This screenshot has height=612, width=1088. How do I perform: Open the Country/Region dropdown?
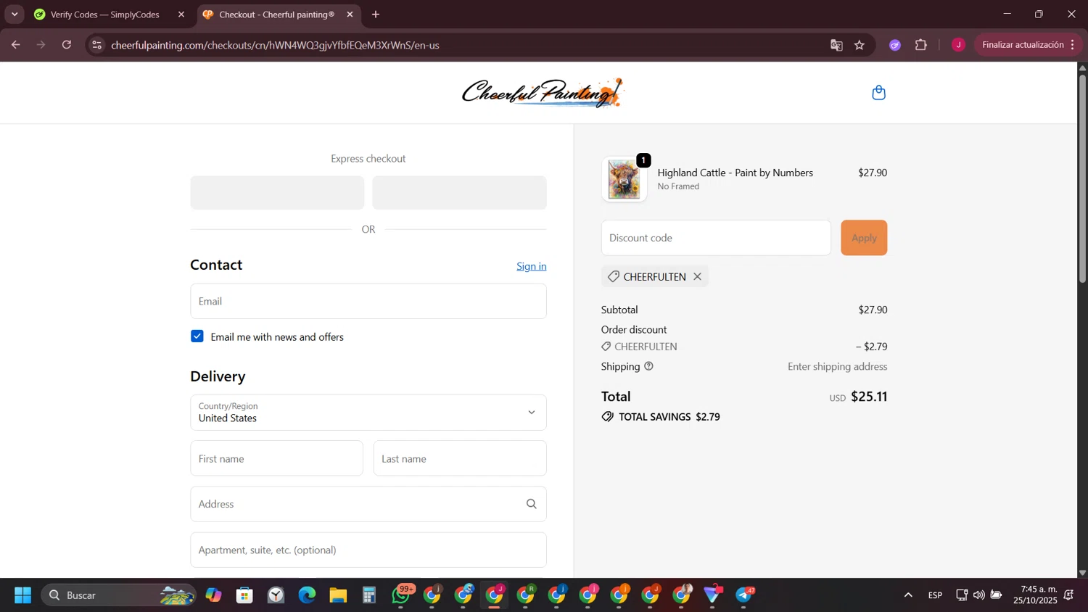[x=368, y=413]
